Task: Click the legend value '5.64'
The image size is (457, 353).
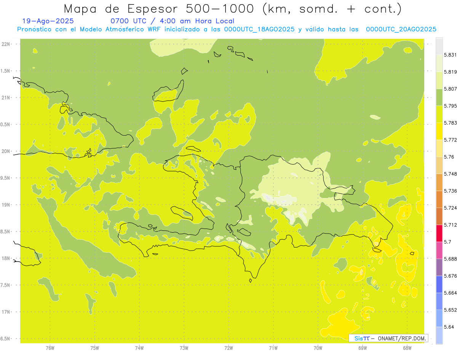Action: (449, 327)
